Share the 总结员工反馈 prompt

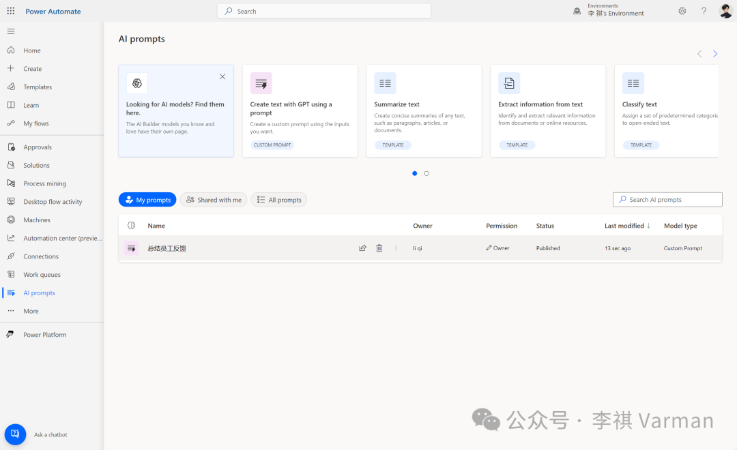click(362, 248)
